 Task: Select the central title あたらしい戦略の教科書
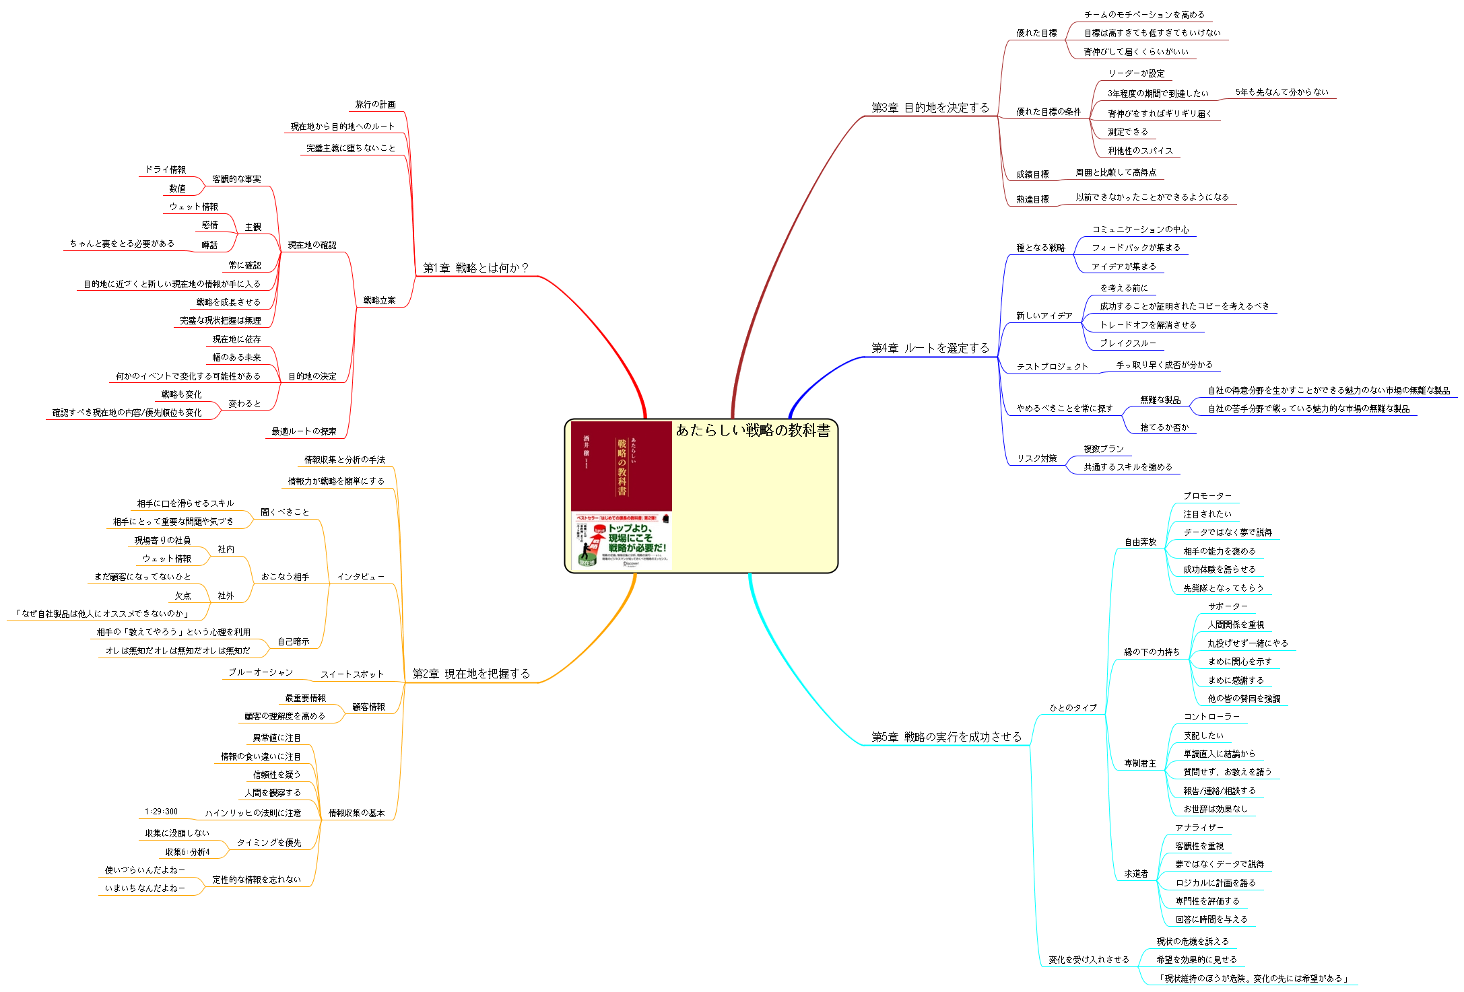(753, 431)
